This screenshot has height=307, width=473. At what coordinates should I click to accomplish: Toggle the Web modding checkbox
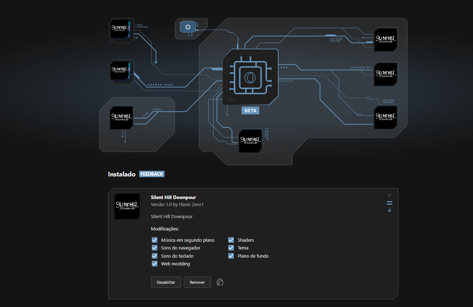click(x=155, y=264)
